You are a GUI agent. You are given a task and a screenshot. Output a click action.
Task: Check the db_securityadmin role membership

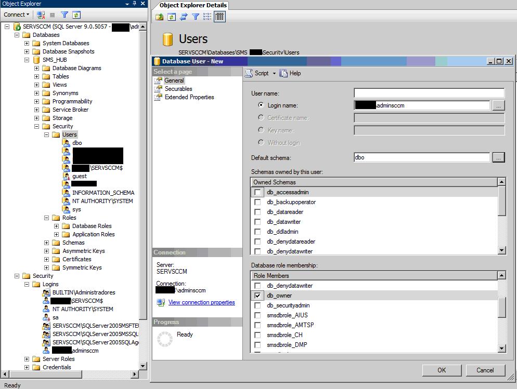pos(257,305)
